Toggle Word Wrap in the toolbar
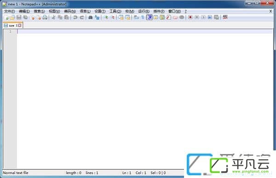The image size is (276, 178). pyautogui.click(x=136, y=17)
